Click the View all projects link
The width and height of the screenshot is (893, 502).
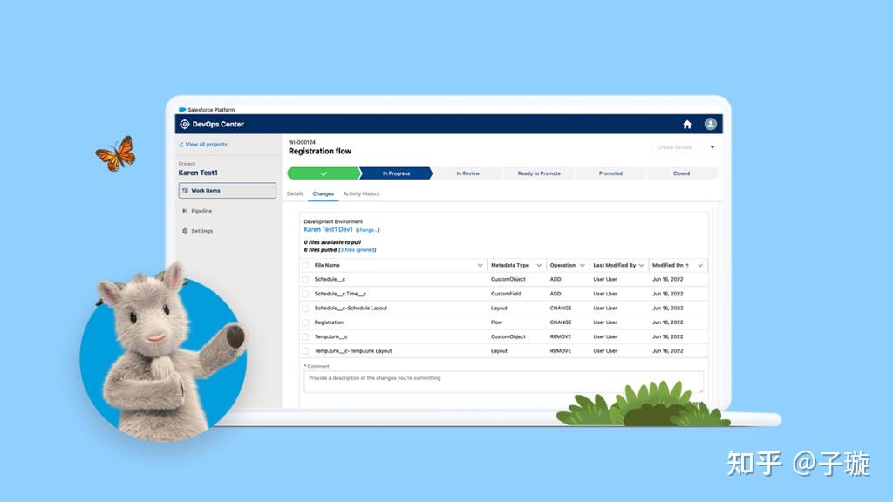[x=204, y=144]
